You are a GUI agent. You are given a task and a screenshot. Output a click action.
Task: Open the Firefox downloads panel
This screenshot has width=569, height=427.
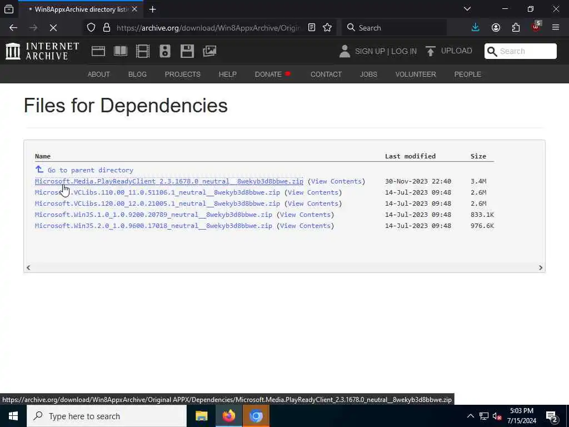click(476, 28)
